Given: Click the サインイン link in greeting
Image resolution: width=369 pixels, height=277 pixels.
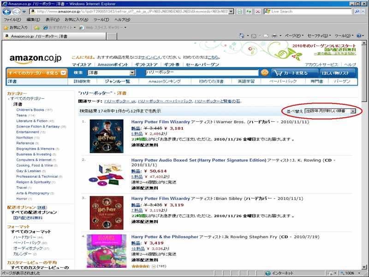Looking at the screenshot, I should click(150, 57).
